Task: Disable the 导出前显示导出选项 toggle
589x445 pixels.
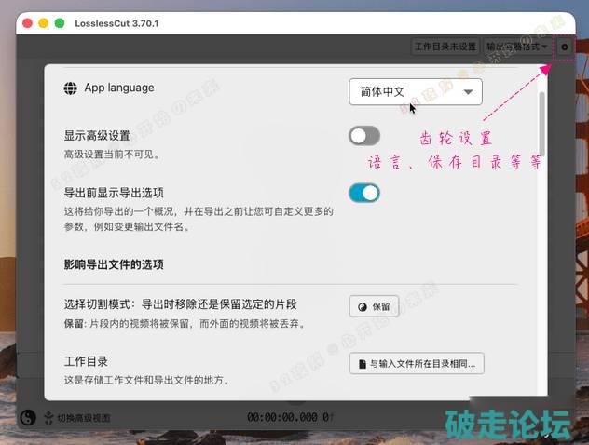Action: [x=364, y=194]
